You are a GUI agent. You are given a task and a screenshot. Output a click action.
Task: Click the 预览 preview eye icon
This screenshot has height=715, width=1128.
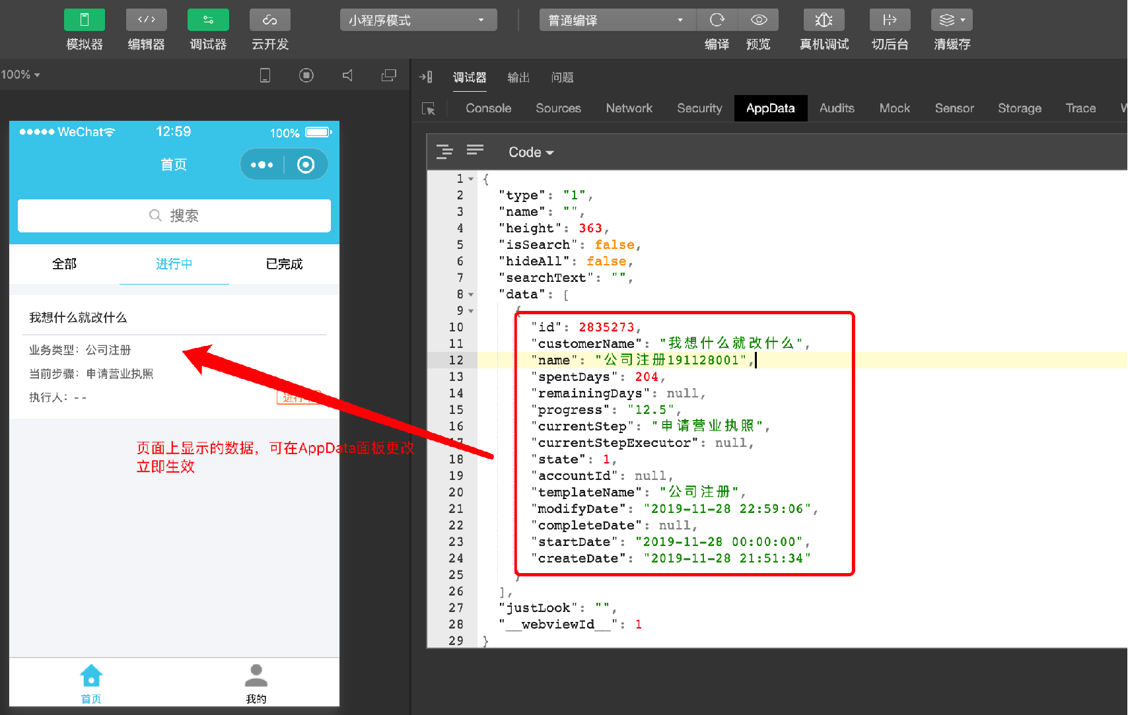click(758, 20)
